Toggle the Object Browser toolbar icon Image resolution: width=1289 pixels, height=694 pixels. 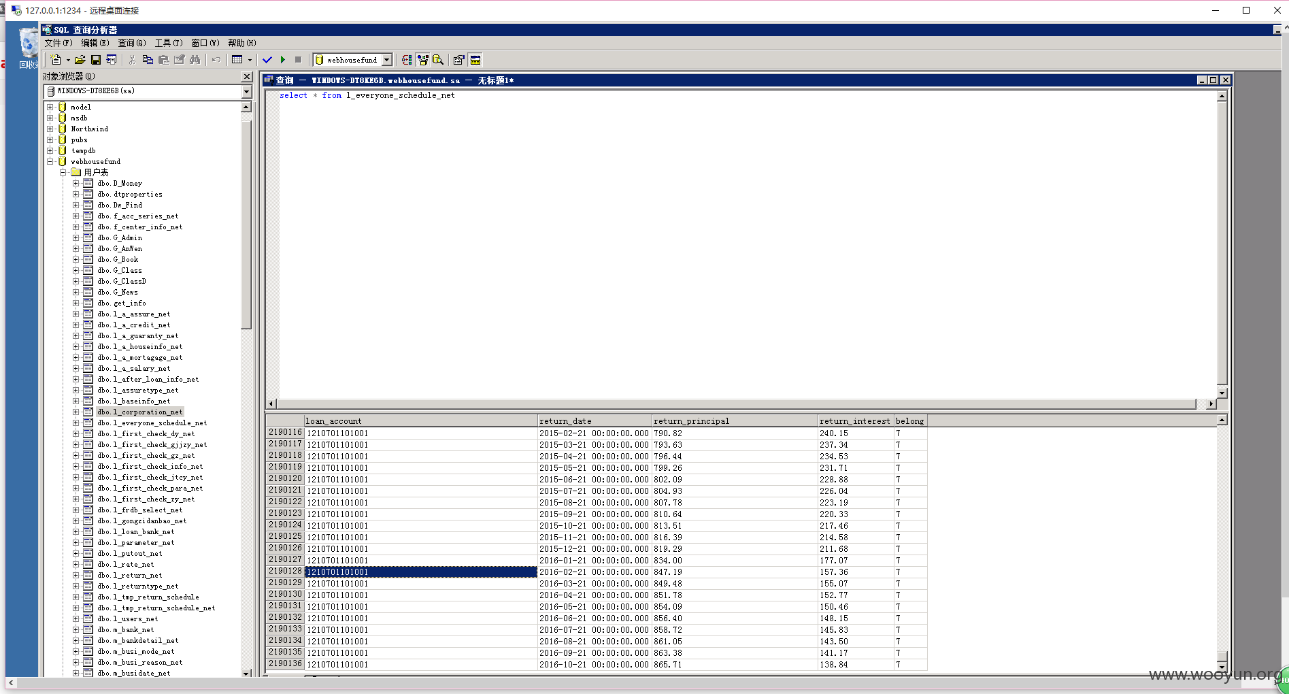pos(422,60)
